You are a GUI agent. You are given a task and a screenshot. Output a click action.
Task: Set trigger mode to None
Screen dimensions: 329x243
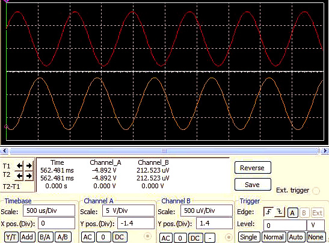click(x=316, y=237)
